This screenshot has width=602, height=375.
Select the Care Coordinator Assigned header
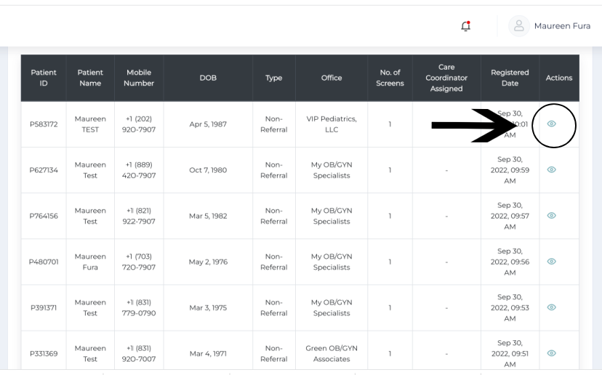click(446, 78)
